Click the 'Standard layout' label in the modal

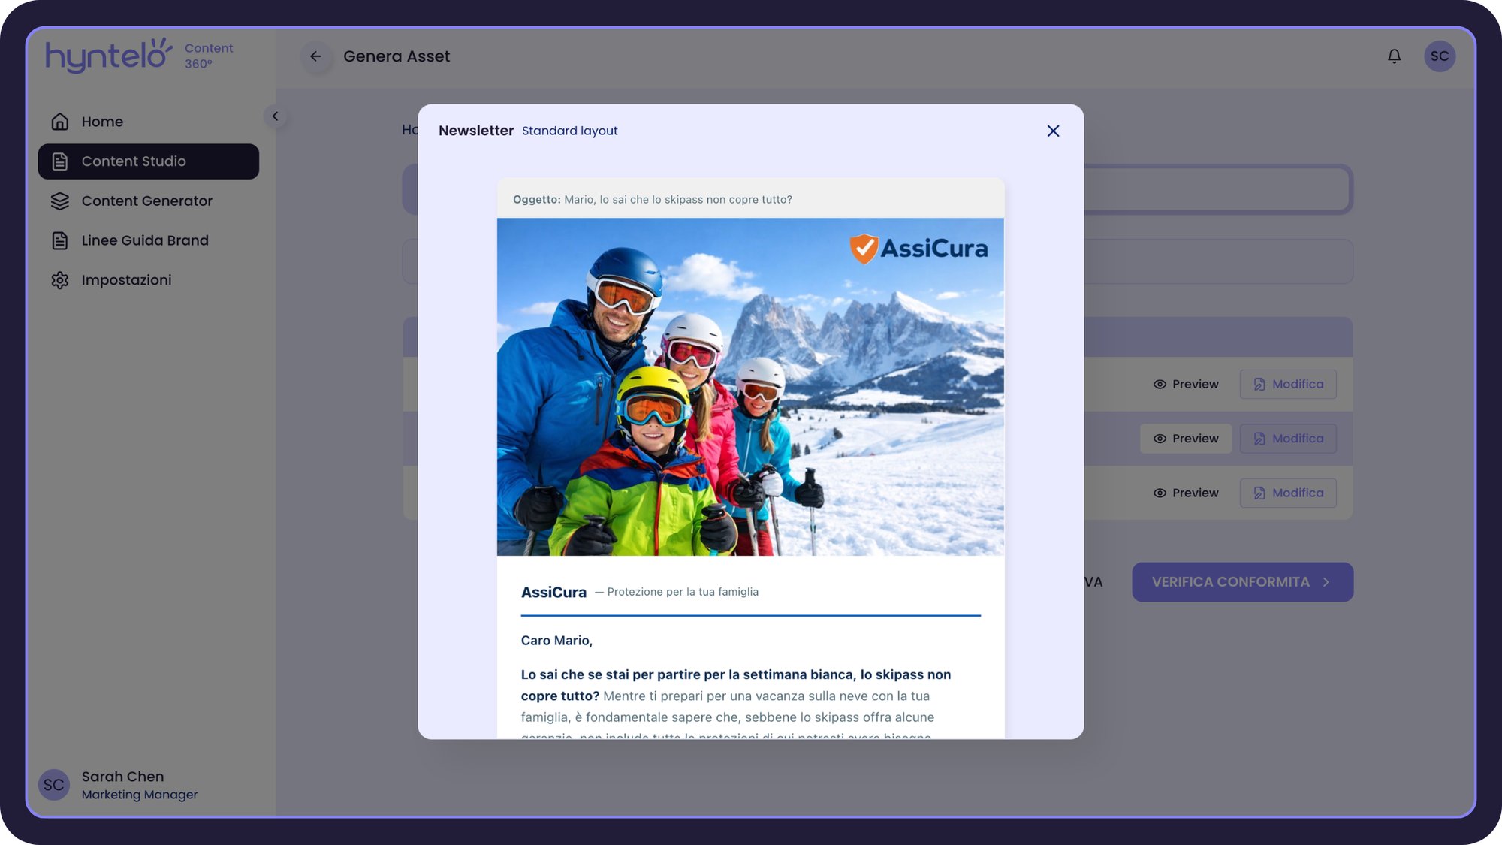tap(569, 131)
